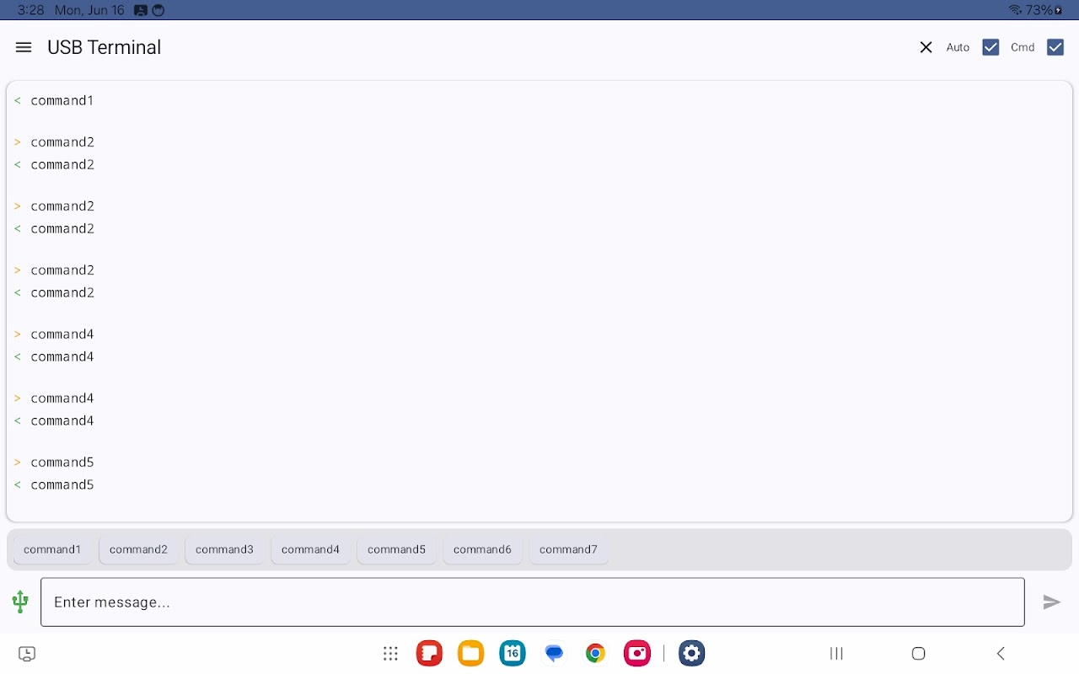Launch Chrome from the taskbar
Image resolution: width=1079 pixels, height=674 pixels.
[595, 653]
